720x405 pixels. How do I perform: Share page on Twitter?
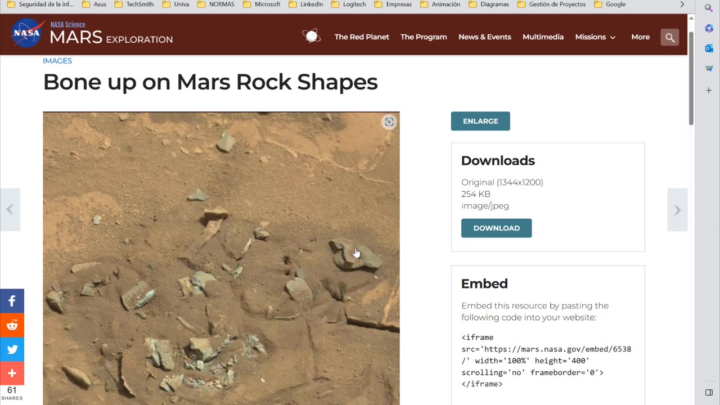coord(12,349)
